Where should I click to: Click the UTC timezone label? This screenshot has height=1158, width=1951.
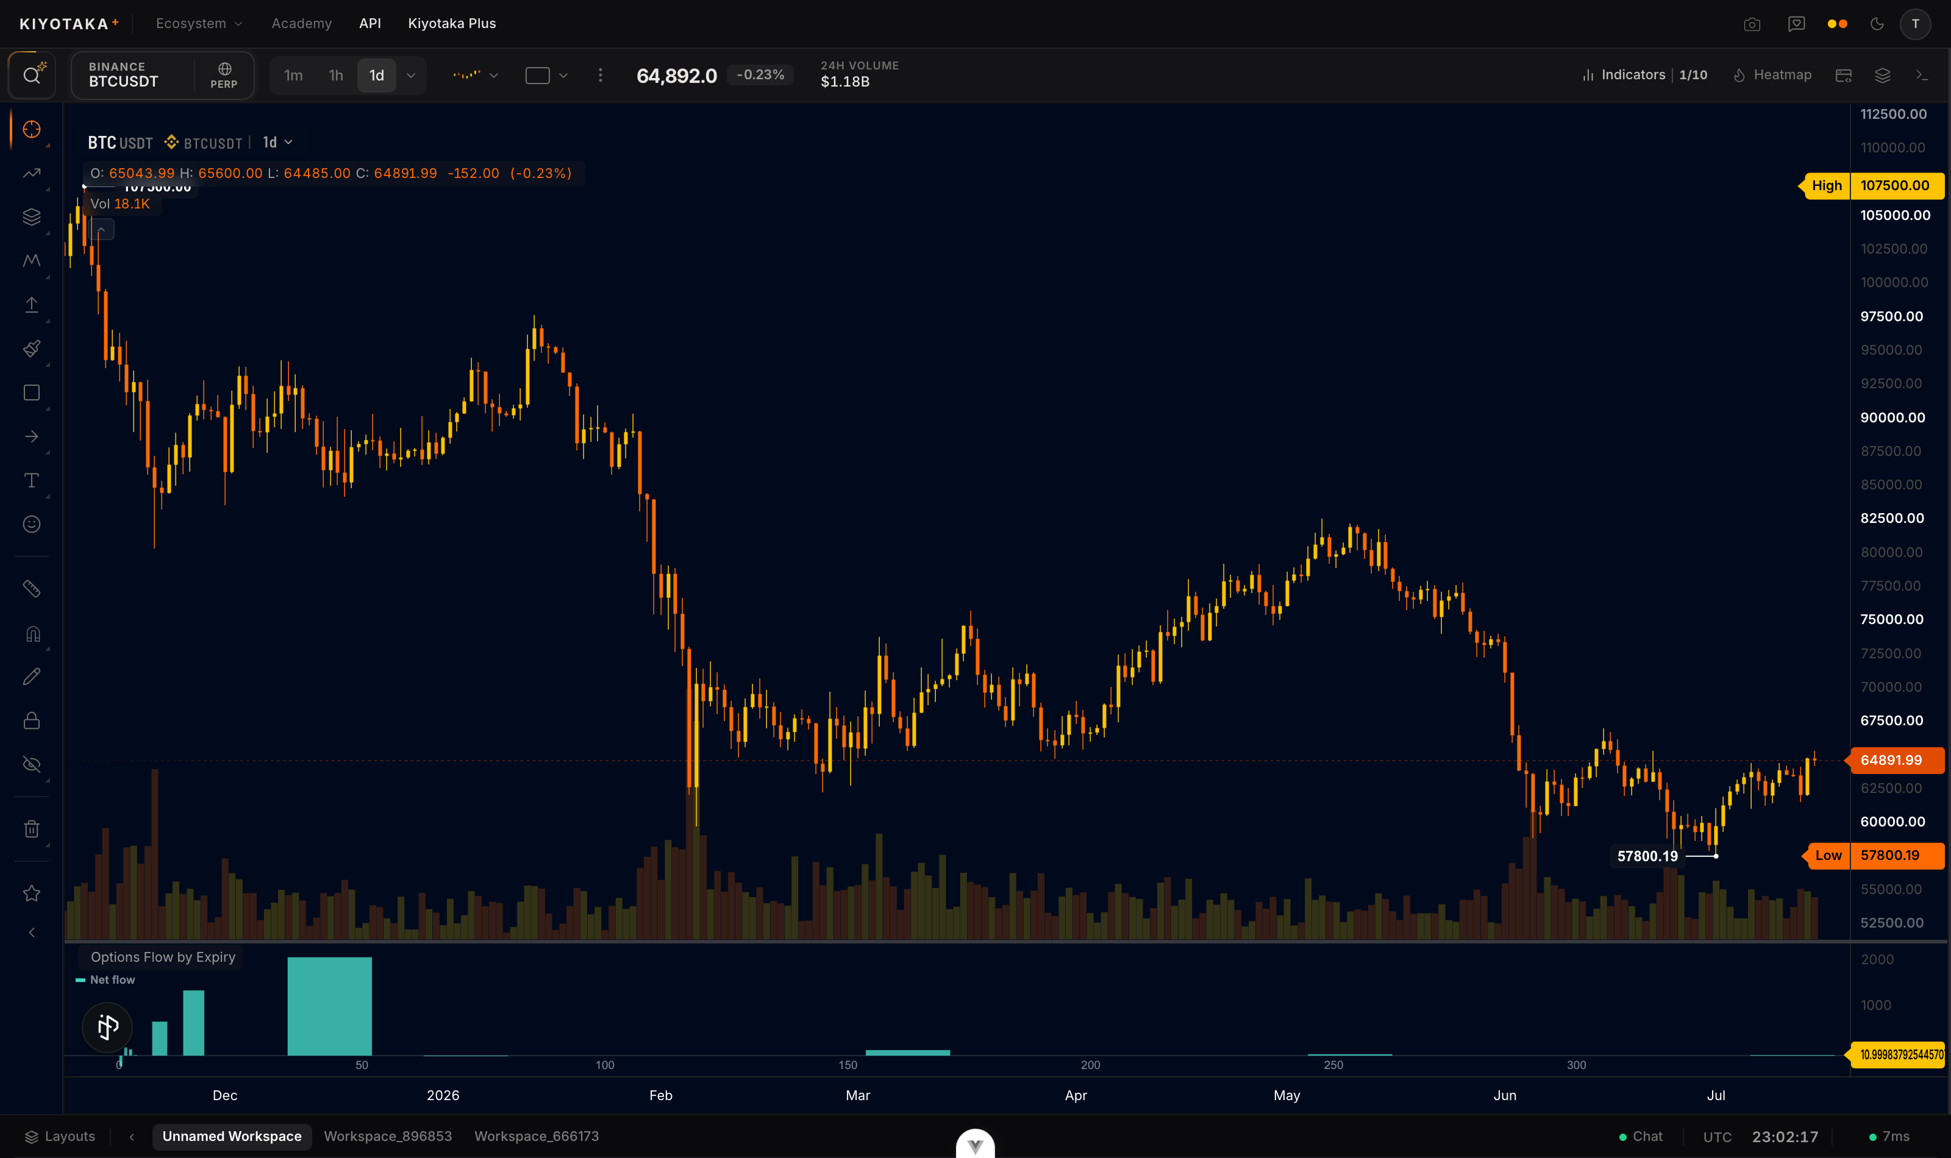coord(1717,1137)
